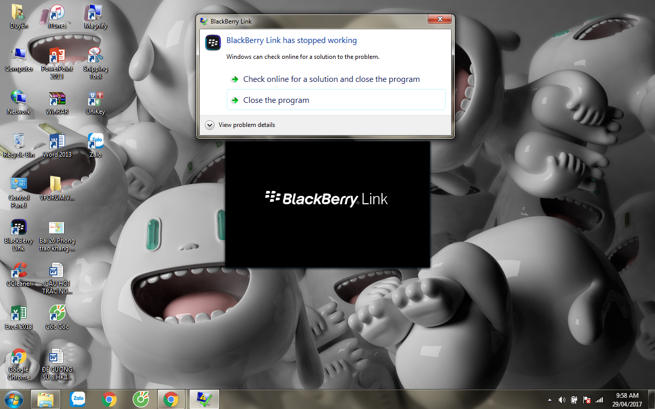Screen dimensions: 655x409
Task: Open the network signal tray icon
Action: [x=599, y=400]
